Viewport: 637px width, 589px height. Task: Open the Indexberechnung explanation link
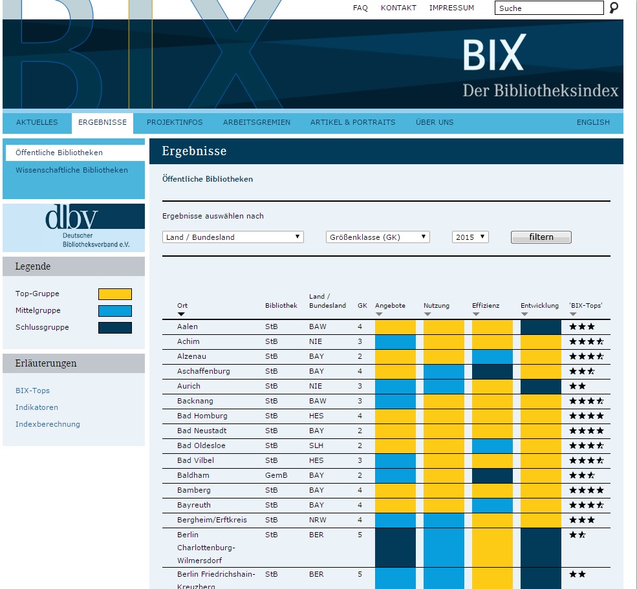click(x=47, y=424)
